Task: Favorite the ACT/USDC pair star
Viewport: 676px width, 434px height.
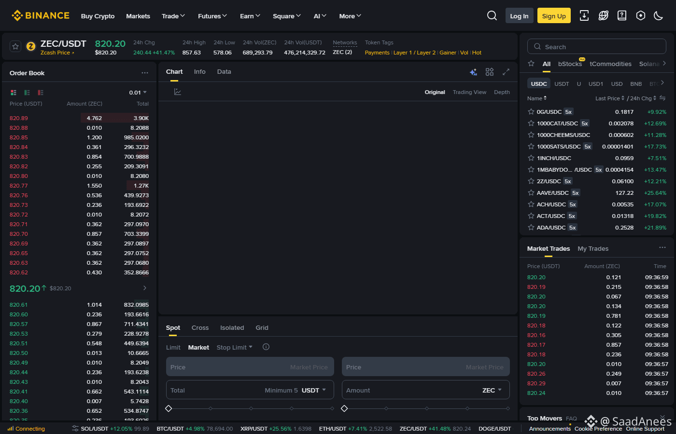Action: tap(531, 216)
